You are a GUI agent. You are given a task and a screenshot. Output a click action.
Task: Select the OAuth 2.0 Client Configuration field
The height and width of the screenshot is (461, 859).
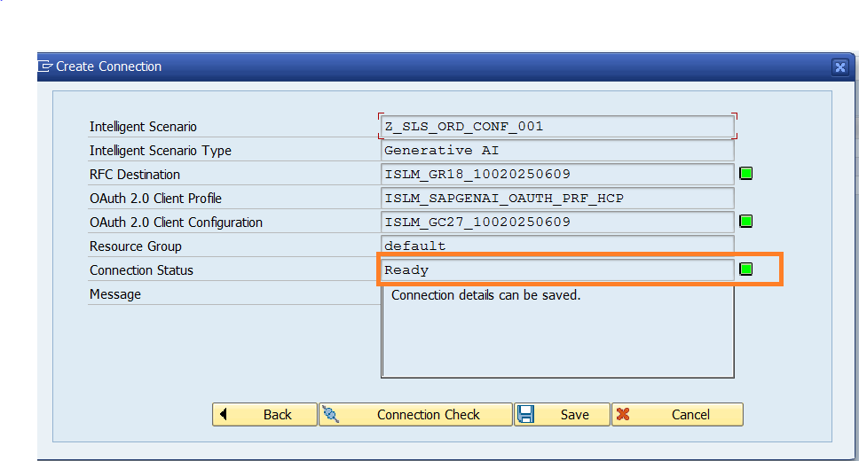(x=557, y=222)
